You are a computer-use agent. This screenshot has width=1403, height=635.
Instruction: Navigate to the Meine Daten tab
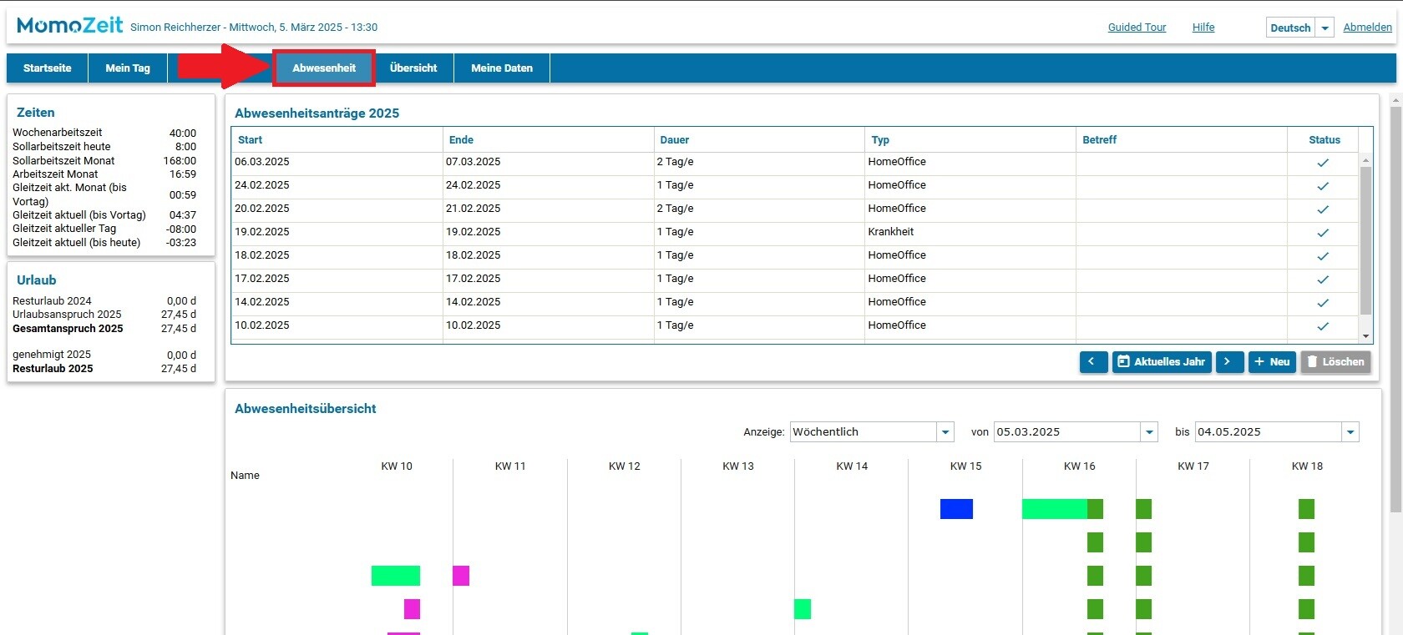point(501,68)
